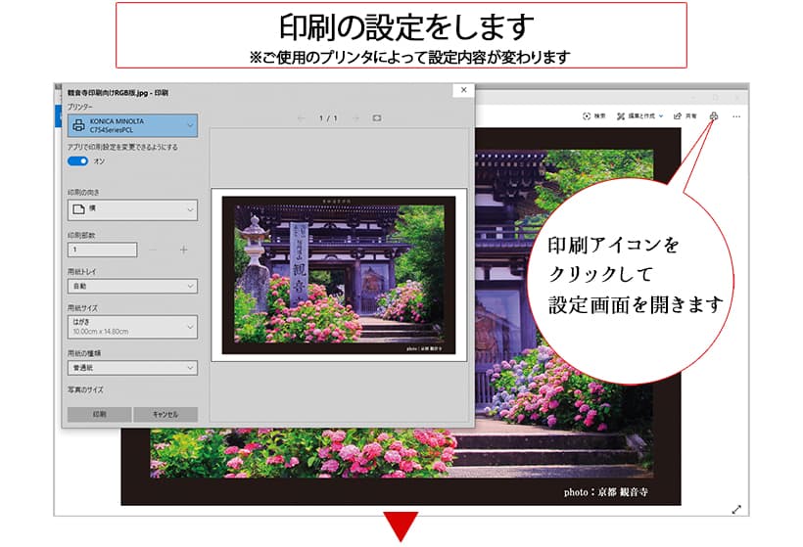
Task: Click the fullscreen expand arrow icon
Action: pyautogui.click(x=736, y=510)
